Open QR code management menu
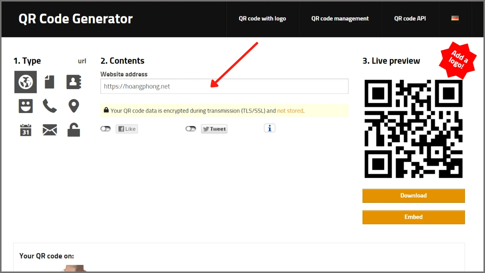Screen dimensions: 485x273 point(340,19)
